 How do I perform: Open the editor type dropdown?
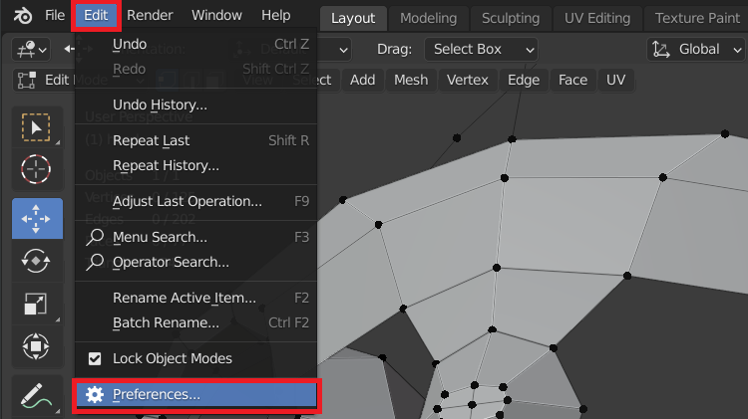coord(31,50)
